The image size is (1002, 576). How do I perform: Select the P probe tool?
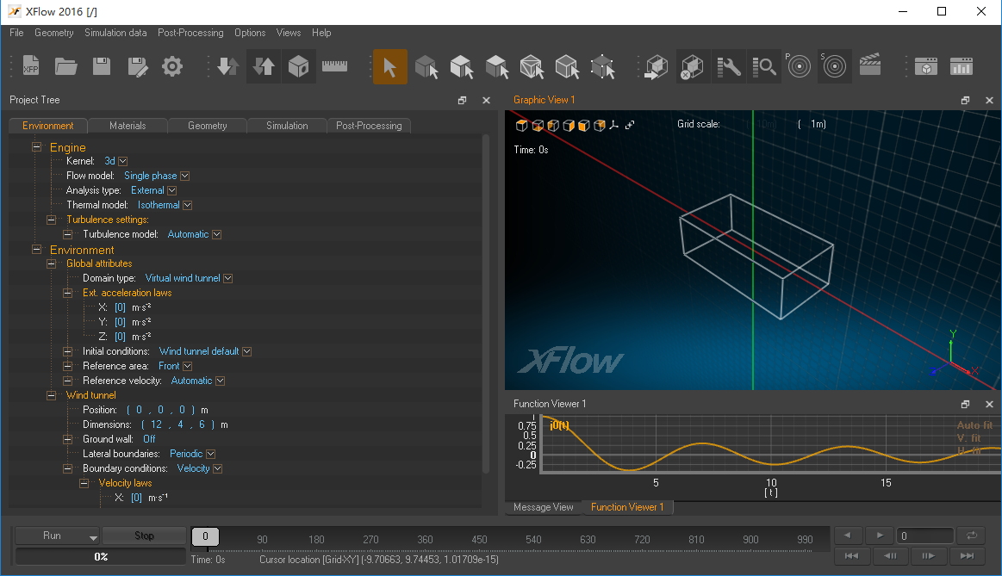(x=799, y=66)
